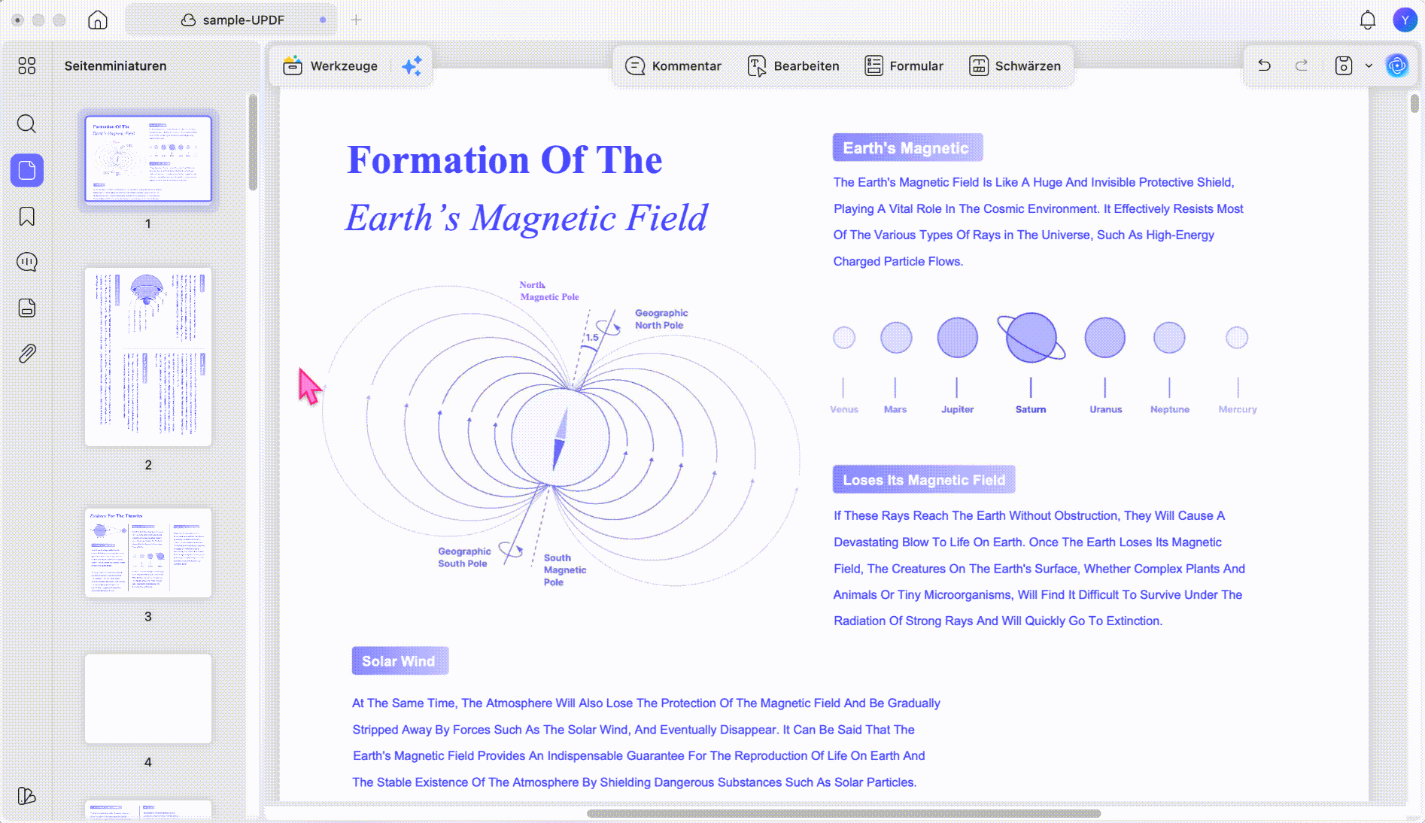Select page 3 thumbnail
This screenshot has width=1425, height=823.
tap(148, 552)
